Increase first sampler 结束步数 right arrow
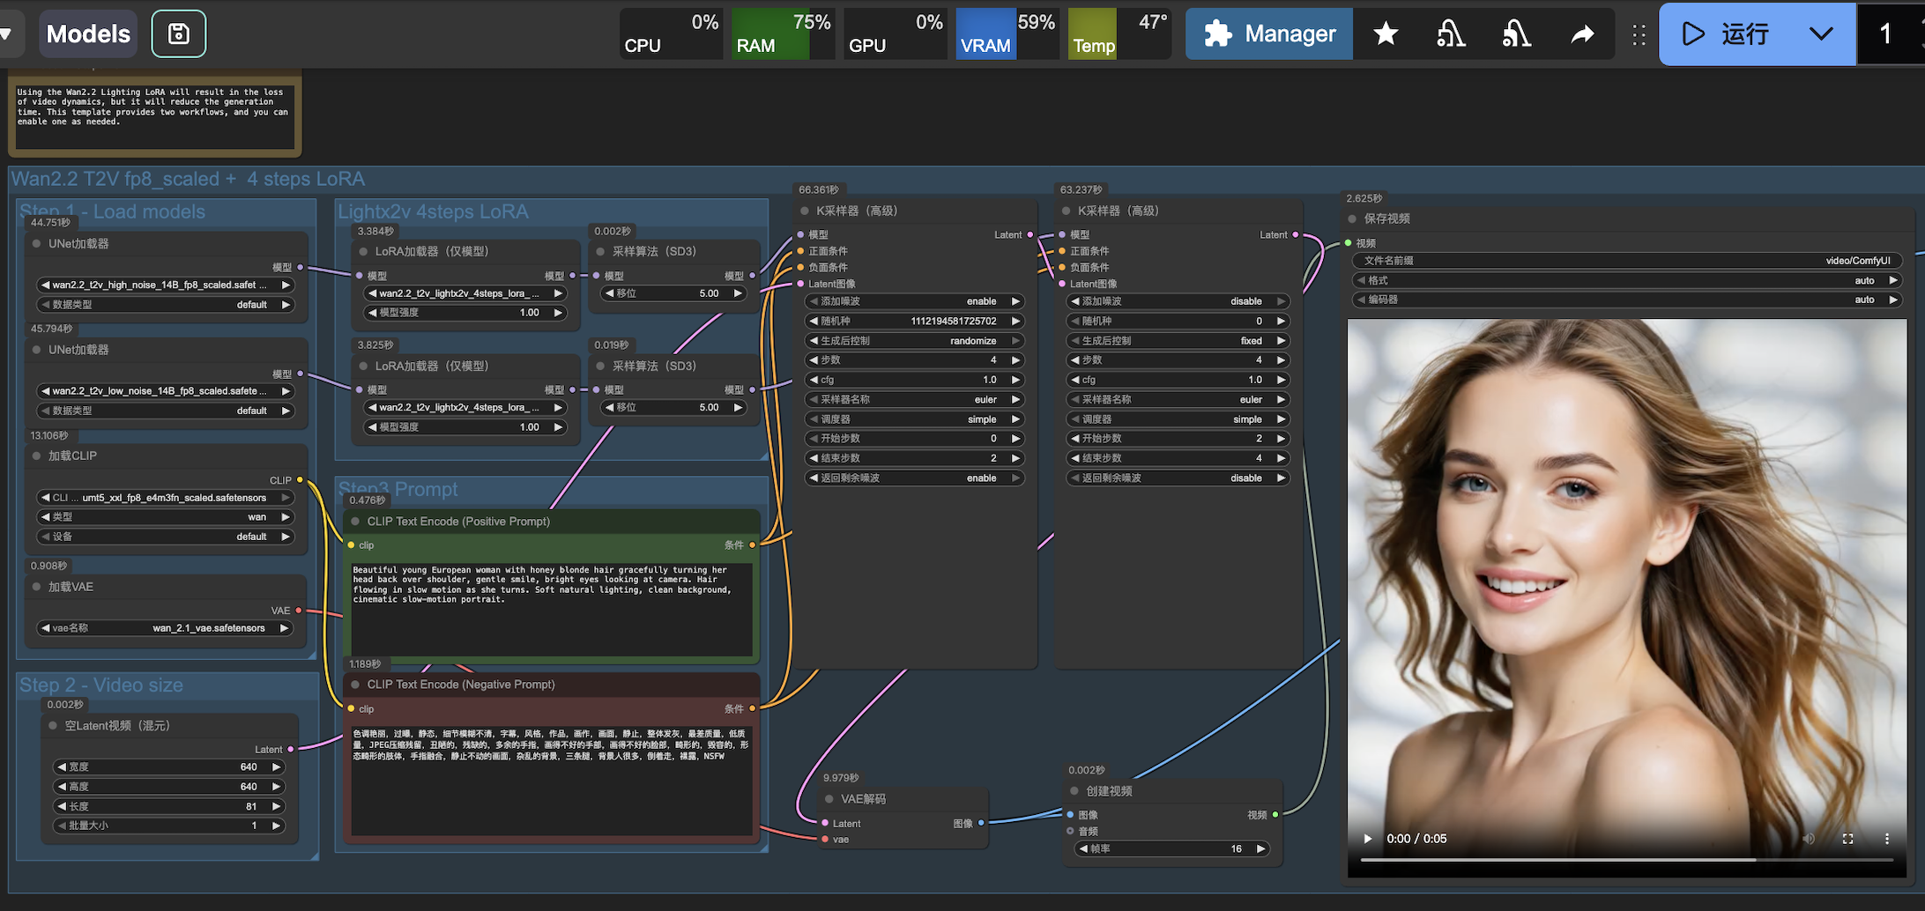The width and height of the screenshot is (1925, 911). (1015, 458)
